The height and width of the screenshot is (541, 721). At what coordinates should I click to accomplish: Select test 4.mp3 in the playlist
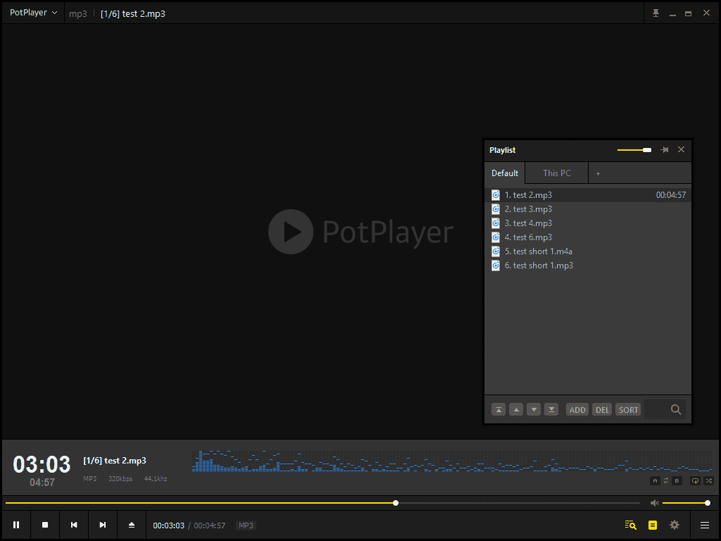[x=528, y=223]
